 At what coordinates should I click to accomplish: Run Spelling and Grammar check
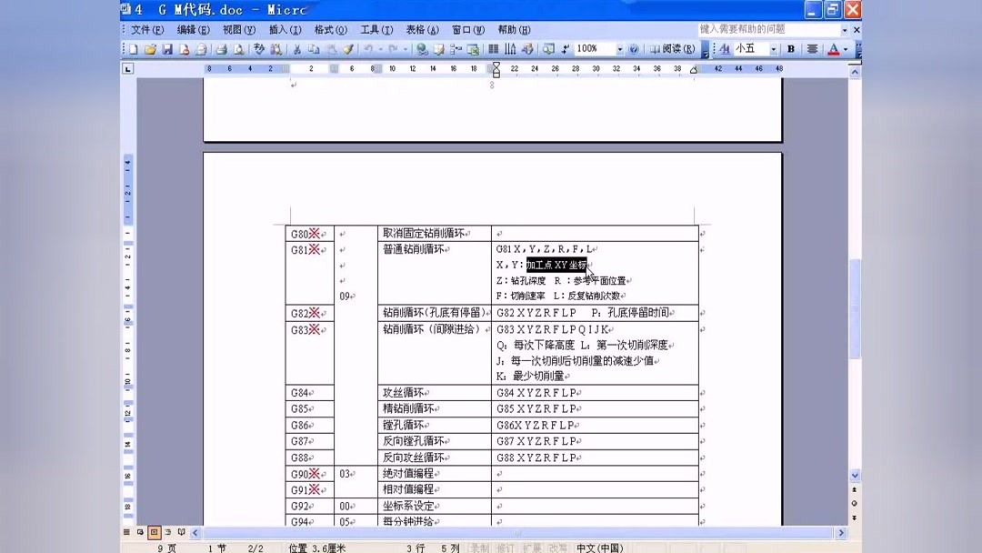coord(258,49)
